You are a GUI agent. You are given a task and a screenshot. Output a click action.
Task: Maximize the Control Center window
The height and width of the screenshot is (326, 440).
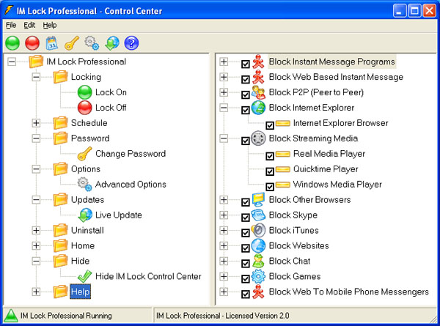coord(414,11)
